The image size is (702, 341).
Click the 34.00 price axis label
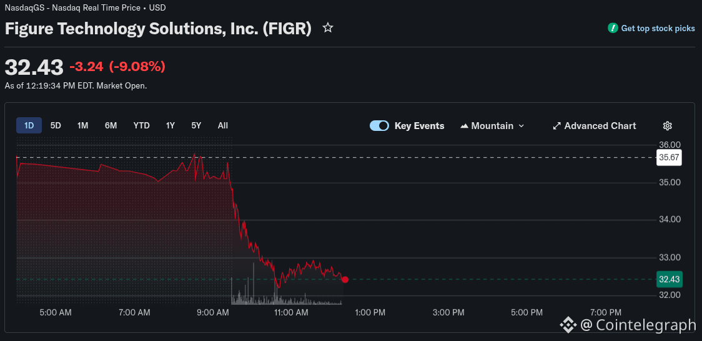click(671, 219)
